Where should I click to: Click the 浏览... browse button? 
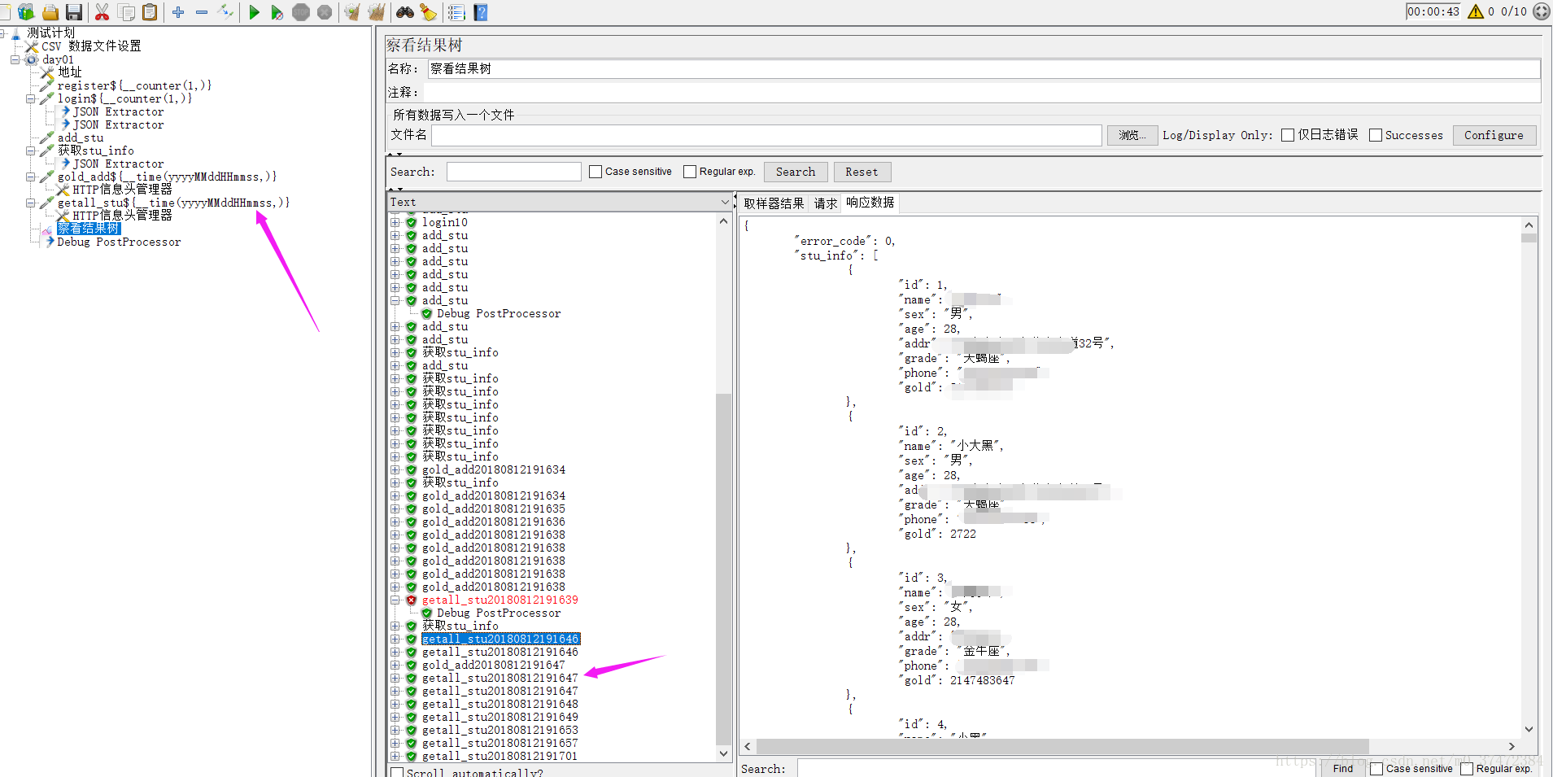(x=1132, y=135)
